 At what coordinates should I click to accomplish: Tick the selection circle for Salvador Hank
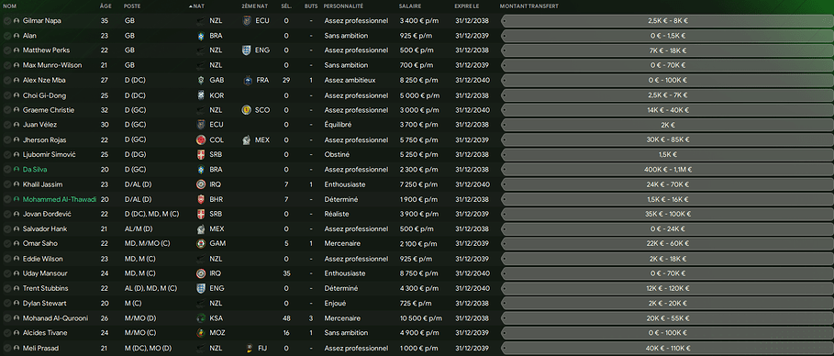tap(7, 228)
